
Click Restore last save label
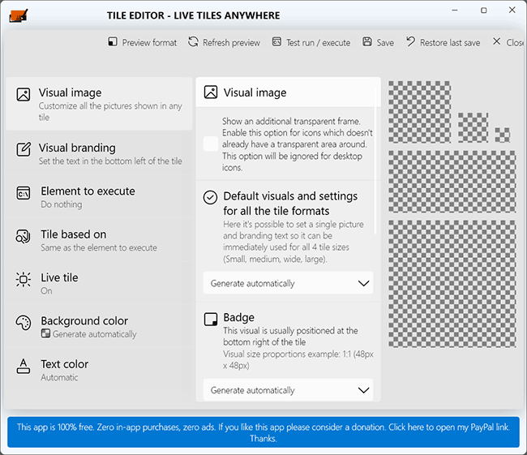click(450, 43)
